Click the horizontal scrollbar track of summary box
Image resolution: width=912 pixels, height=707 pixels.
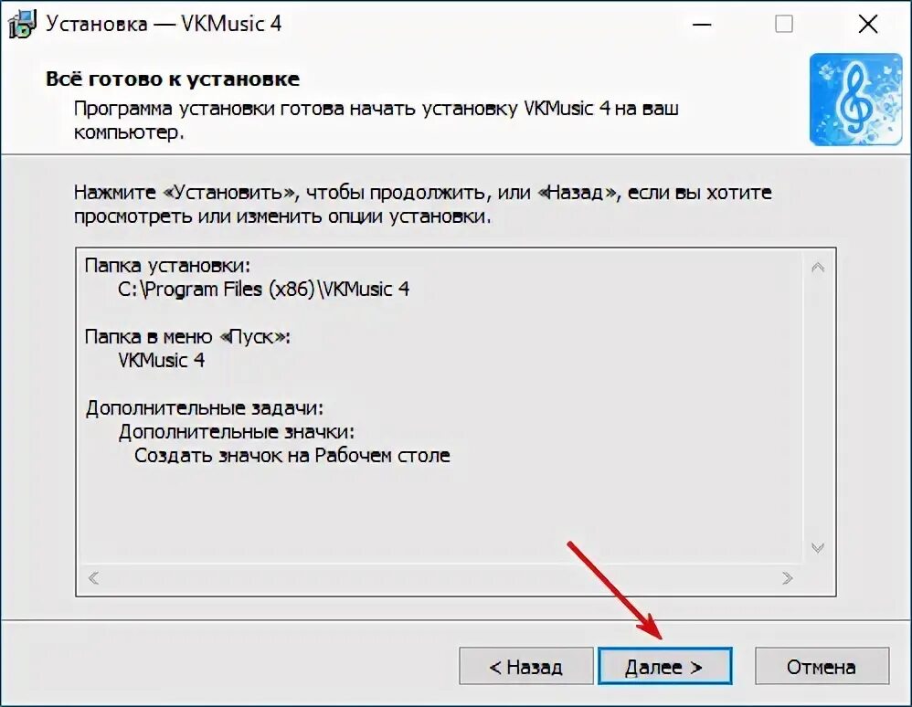click(x=440, y=578)
